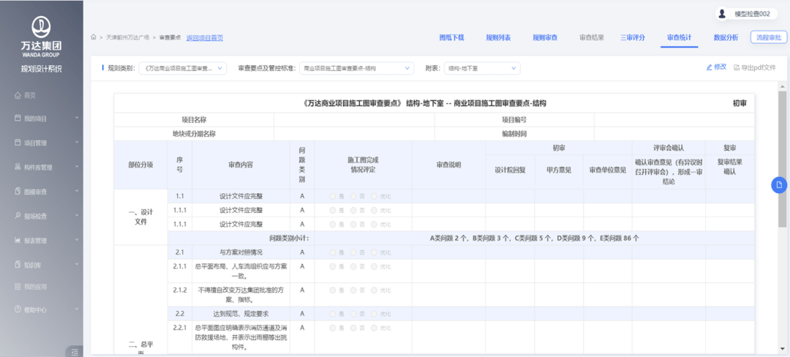
Task: Click the 构件库管理 sidebar icon
Action: tap(18, 168)
